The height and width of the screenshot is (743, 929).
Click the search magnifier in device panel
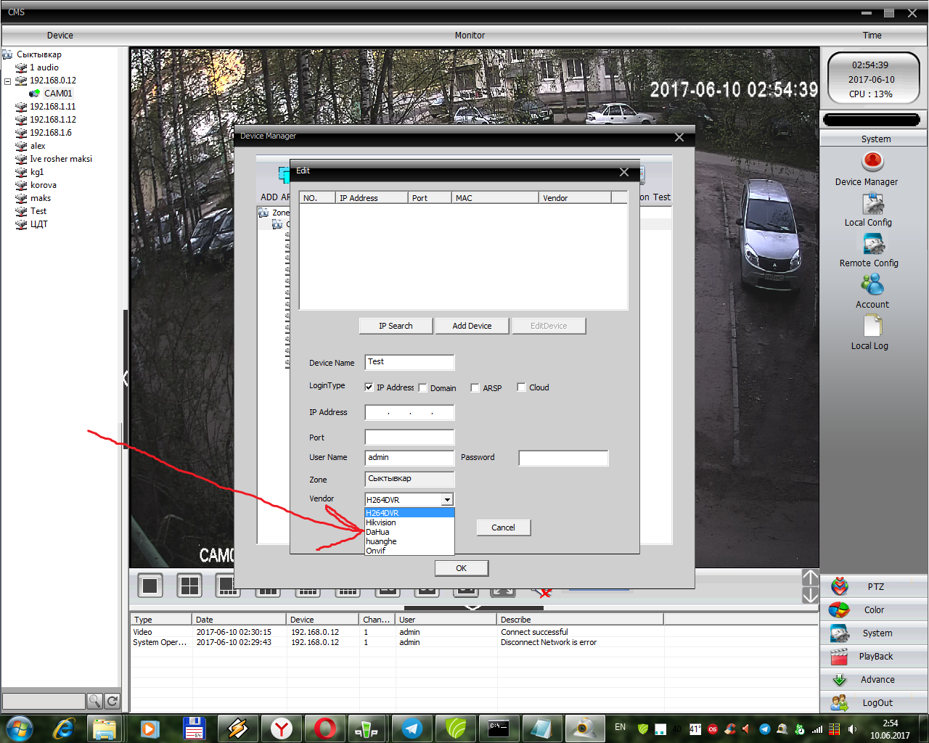click(94, 701)
